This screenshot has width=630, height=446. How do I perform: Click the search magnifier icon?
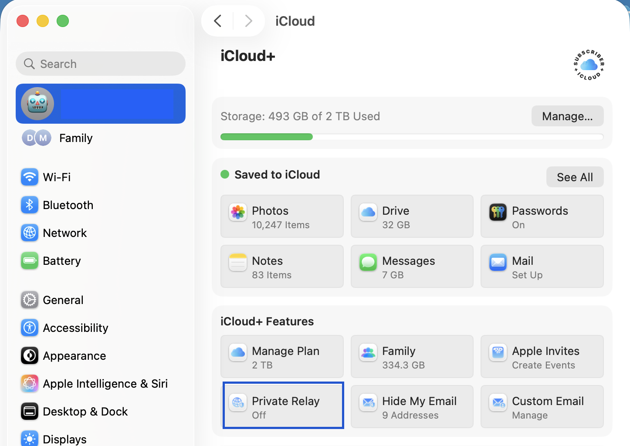(29, 64)
